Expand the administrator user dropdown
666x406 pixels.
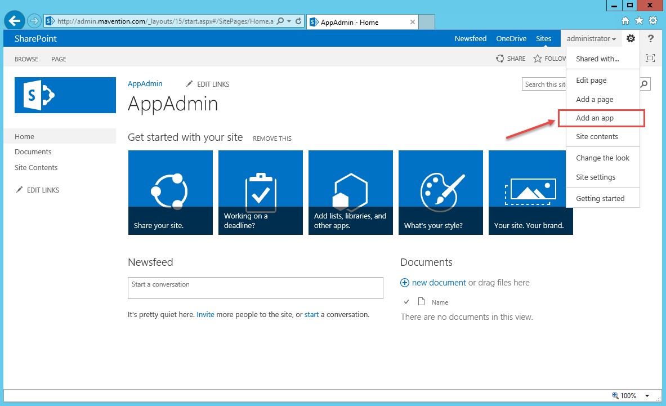591,38
